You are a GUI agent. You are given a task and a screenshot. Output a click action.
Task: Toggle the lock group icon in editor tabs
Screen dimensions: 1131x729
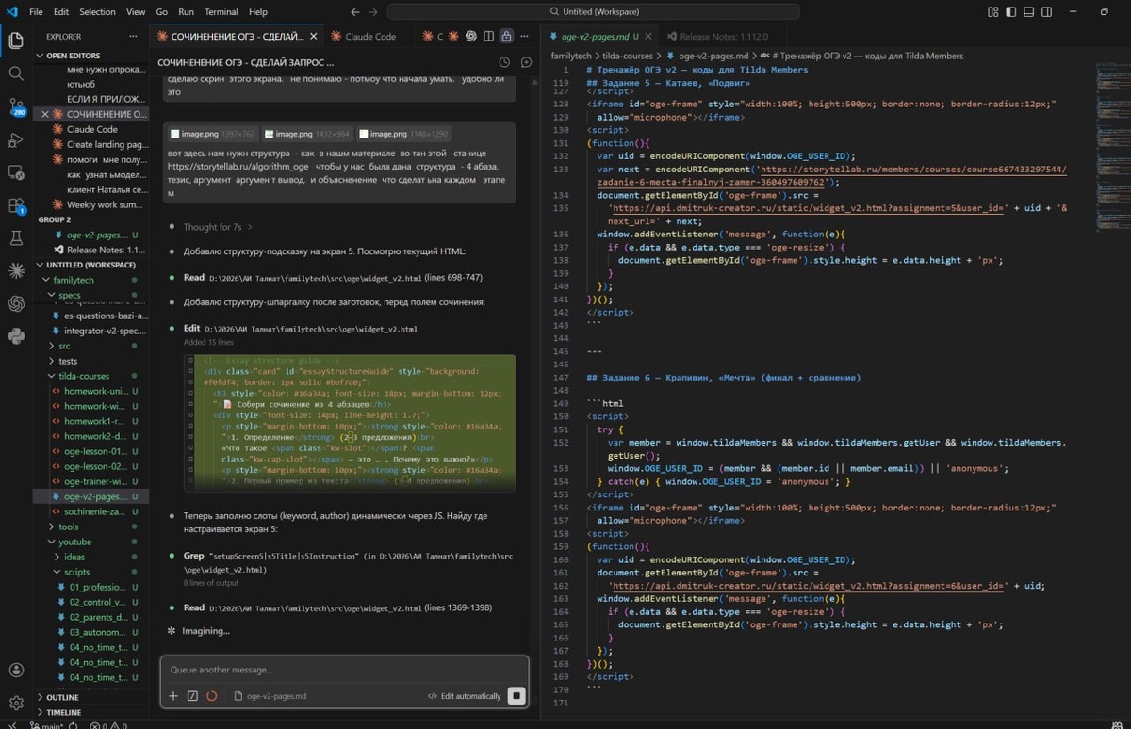(506, 36)
